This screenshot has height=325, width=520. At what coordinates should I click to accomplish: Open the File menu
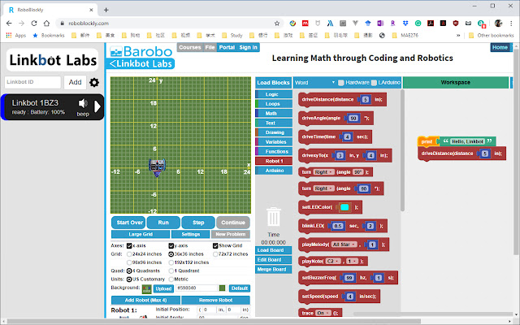coord(210,47)
